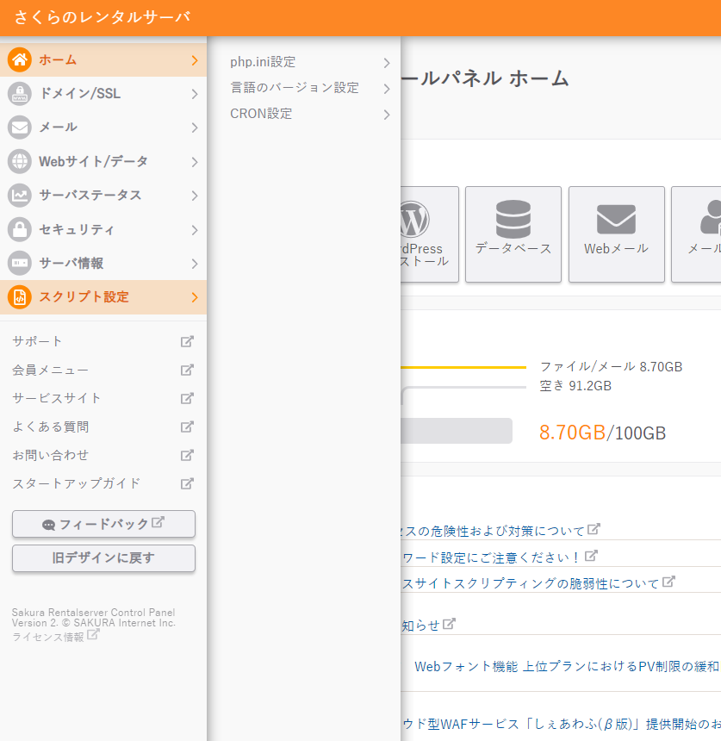Open the データベース tile

(x=513, y=234)
